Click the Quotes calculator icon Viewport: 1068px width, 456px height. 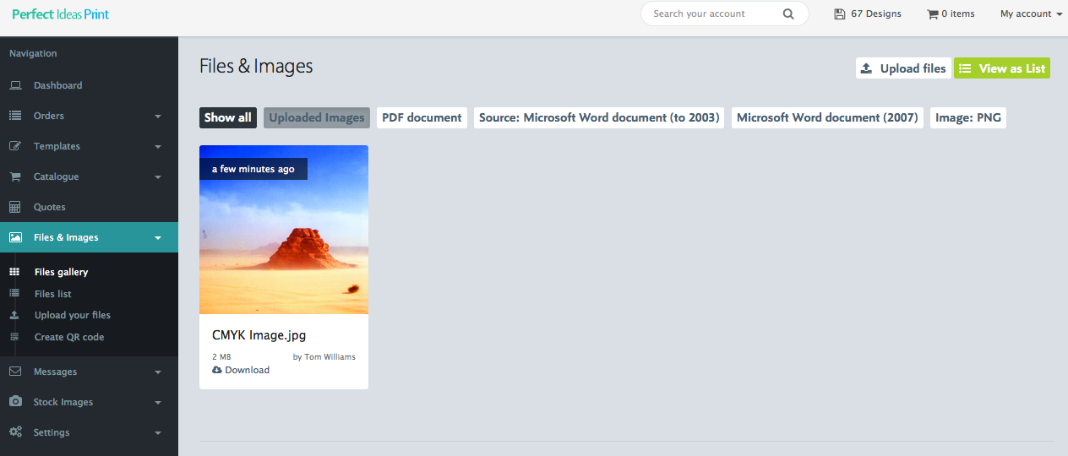coord(15,207)
